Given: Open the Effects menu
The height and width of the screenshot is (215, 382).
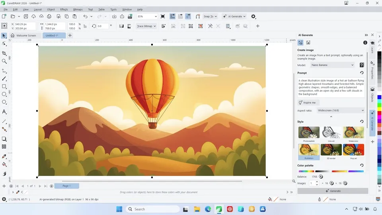Looking at the screenshot, I should (x=64, y=9).
